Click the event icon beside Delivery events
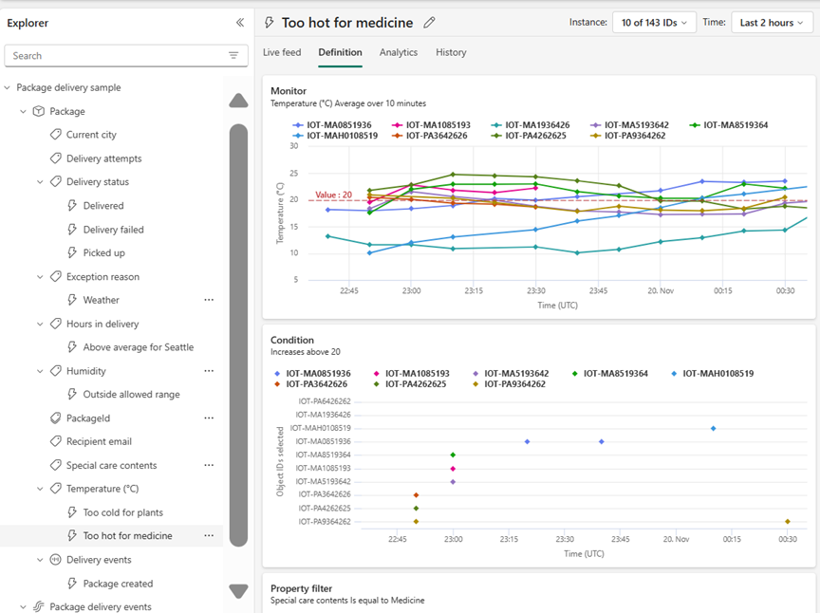Viewport: 820px width, 613px height. pos(55,560)
